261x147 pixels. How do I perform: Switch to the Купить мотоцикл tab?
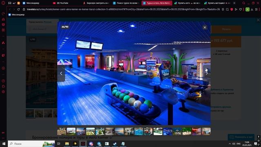coord(217,3)
